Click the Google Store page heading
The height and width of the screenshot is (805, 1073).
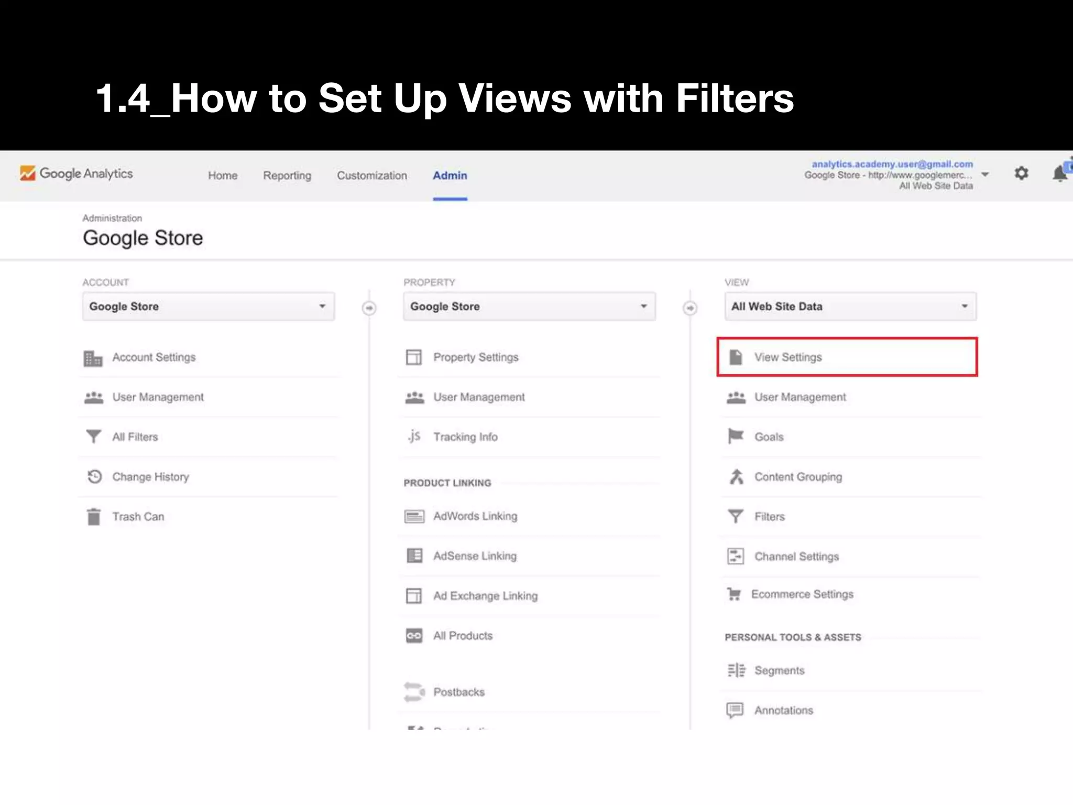click(143, 238)
